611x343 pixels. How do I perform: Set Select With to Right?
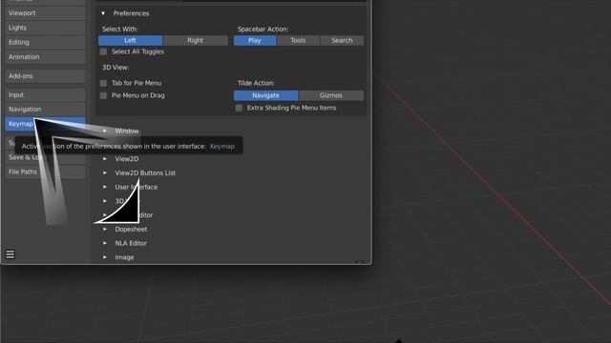click(195, 40)
